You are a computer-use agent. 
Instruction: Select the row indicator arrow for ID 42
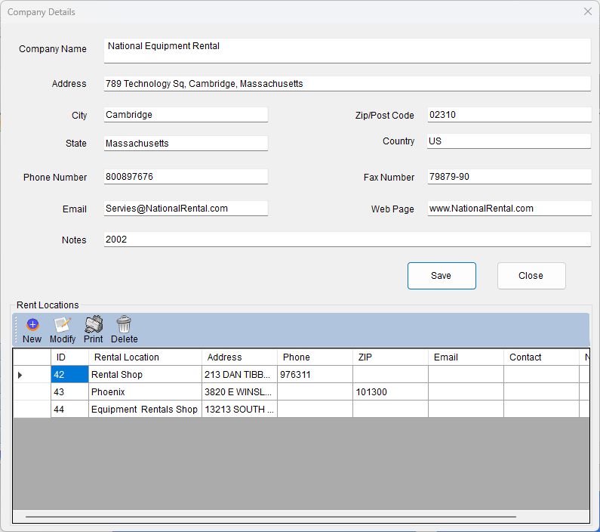click(20, 375)
